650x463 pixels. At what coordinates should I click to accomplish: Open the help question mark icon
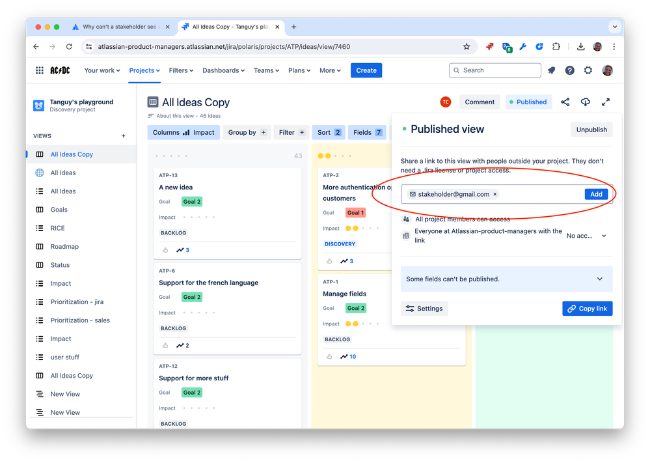pyautogui.click(x=569, y=70)
